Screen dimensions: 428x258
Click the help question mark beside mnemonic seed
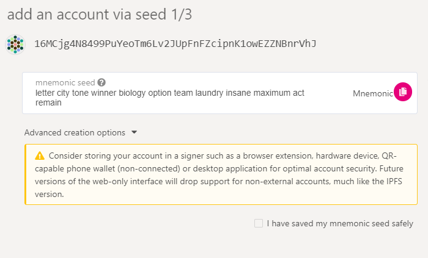[x=101, y=82]
